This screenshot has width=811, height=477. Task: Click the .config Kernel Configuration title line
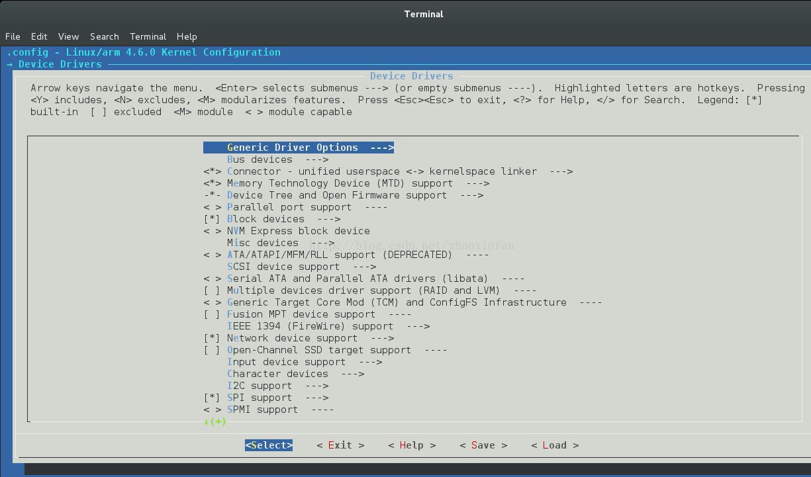(x=144, y=52)
